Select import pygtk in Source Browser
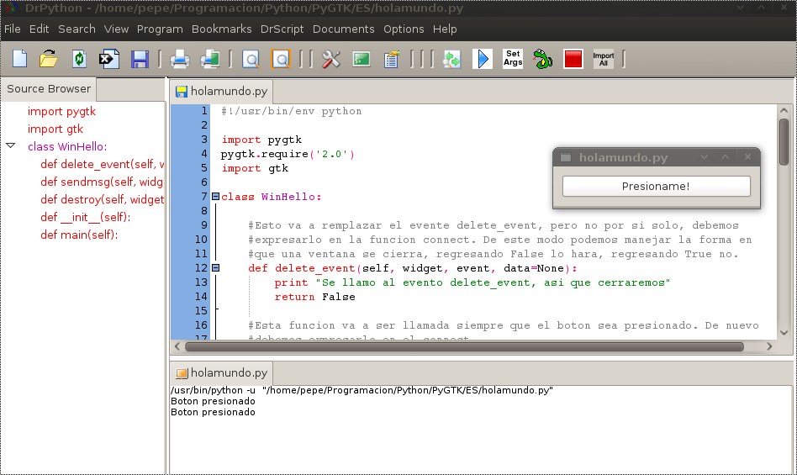This screenshot has width=797, height=475. pyautogui.click(x=61, y=111)
